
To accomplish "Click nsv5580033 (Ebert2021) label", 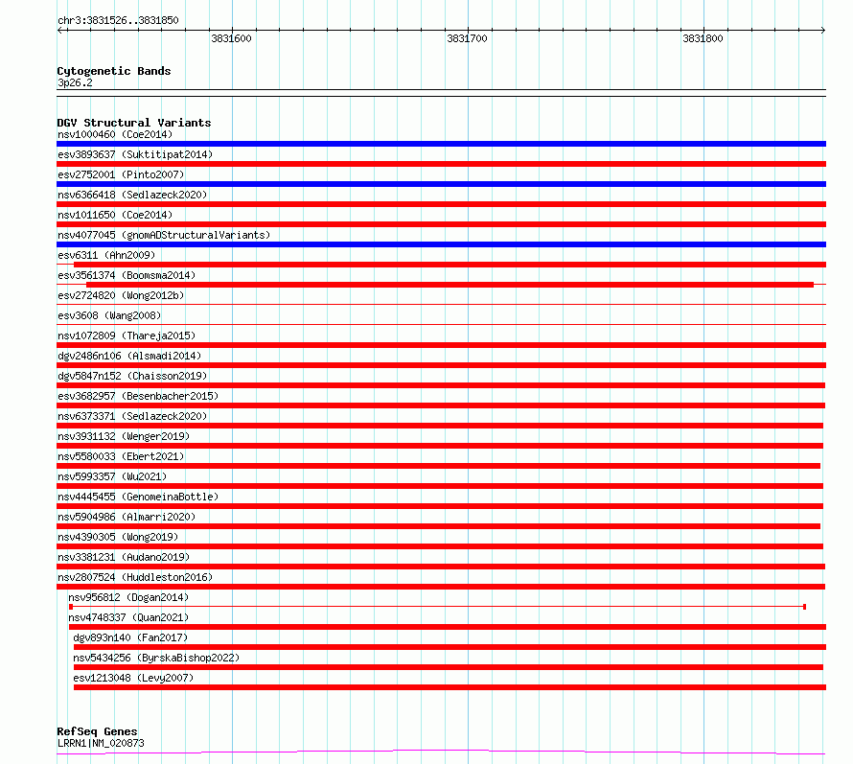I will coord(121,456).
